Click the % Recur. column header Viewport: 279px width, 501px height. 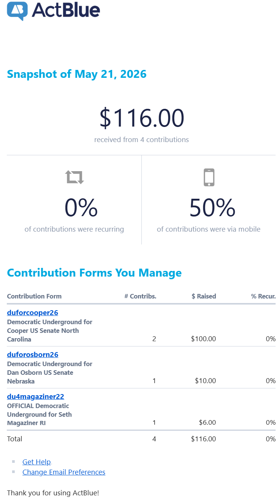(263, 296)
